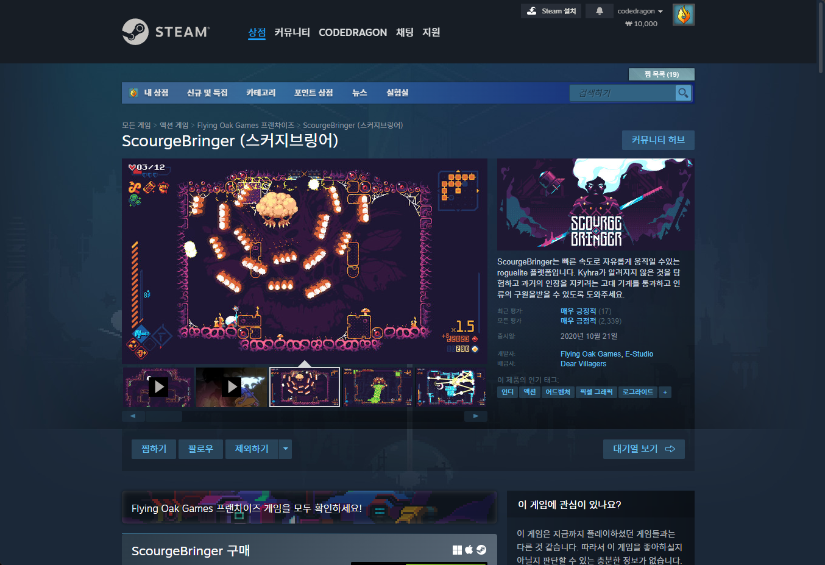Click the 팔로우 follow button
Viewport: 825px width, 565px height.
tap(200, 449)
